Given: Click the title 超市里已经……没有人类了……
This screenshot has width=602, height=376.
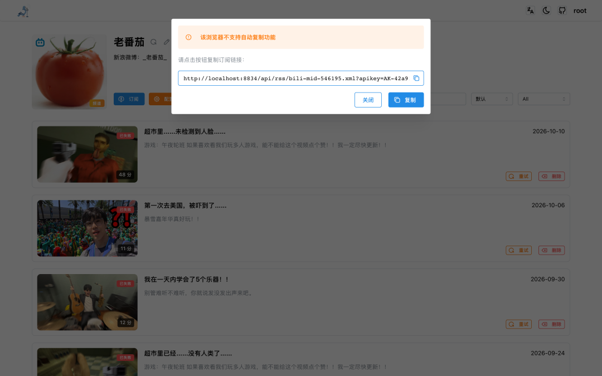Looking at the screenshot, I should [188, 353].
